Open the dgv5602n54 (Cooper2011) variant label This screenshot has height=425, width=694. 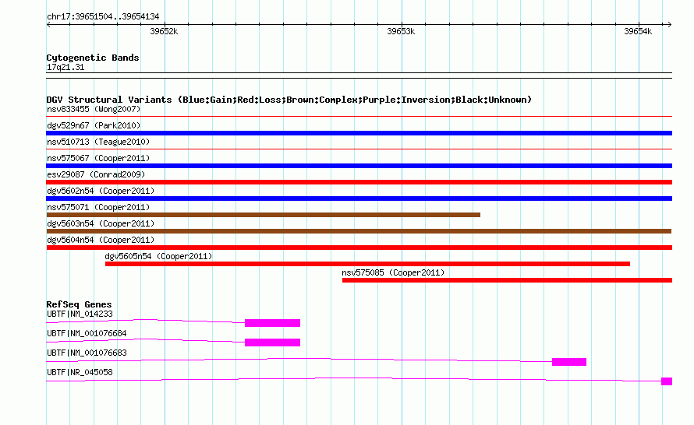pyautogui.click(x=101, y=191)
